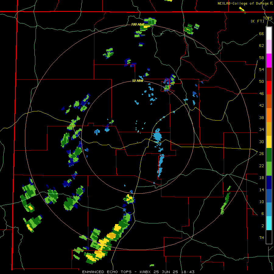Image resolution: width=274 pixels, height=274 pixels.
Task: Click the cyan legend swatch
Action: tap(269, 223)
